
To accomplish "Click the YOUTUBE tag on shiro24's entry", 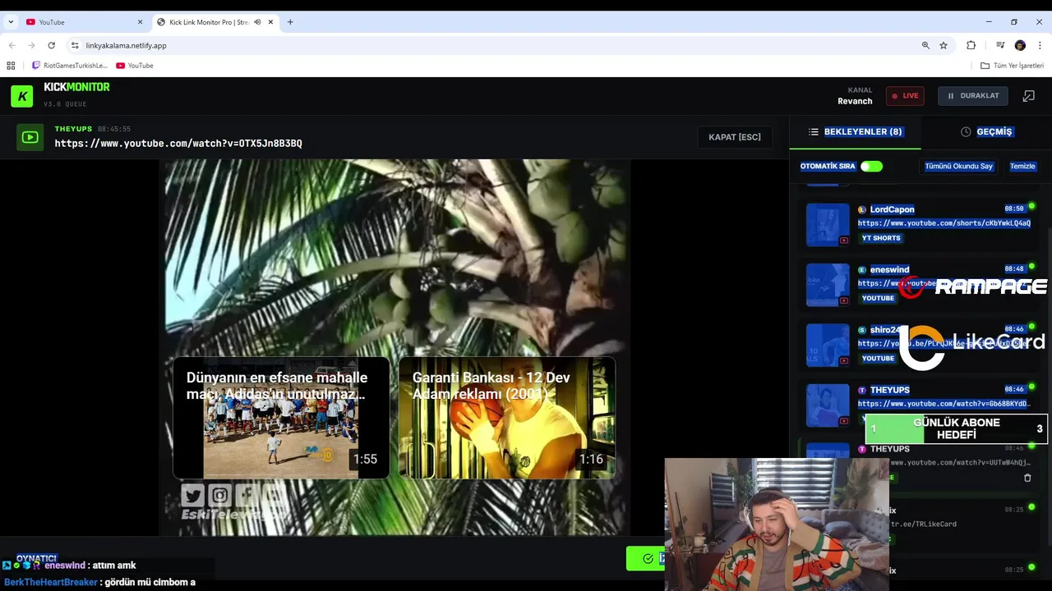I will tap(878, 359).
